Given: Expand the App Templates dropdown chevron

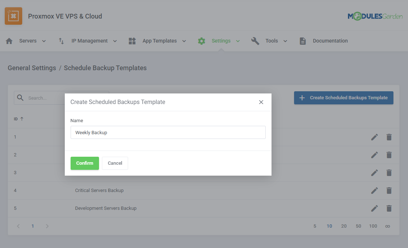Looking at the screenshot, I should click(x=184, y=41).
